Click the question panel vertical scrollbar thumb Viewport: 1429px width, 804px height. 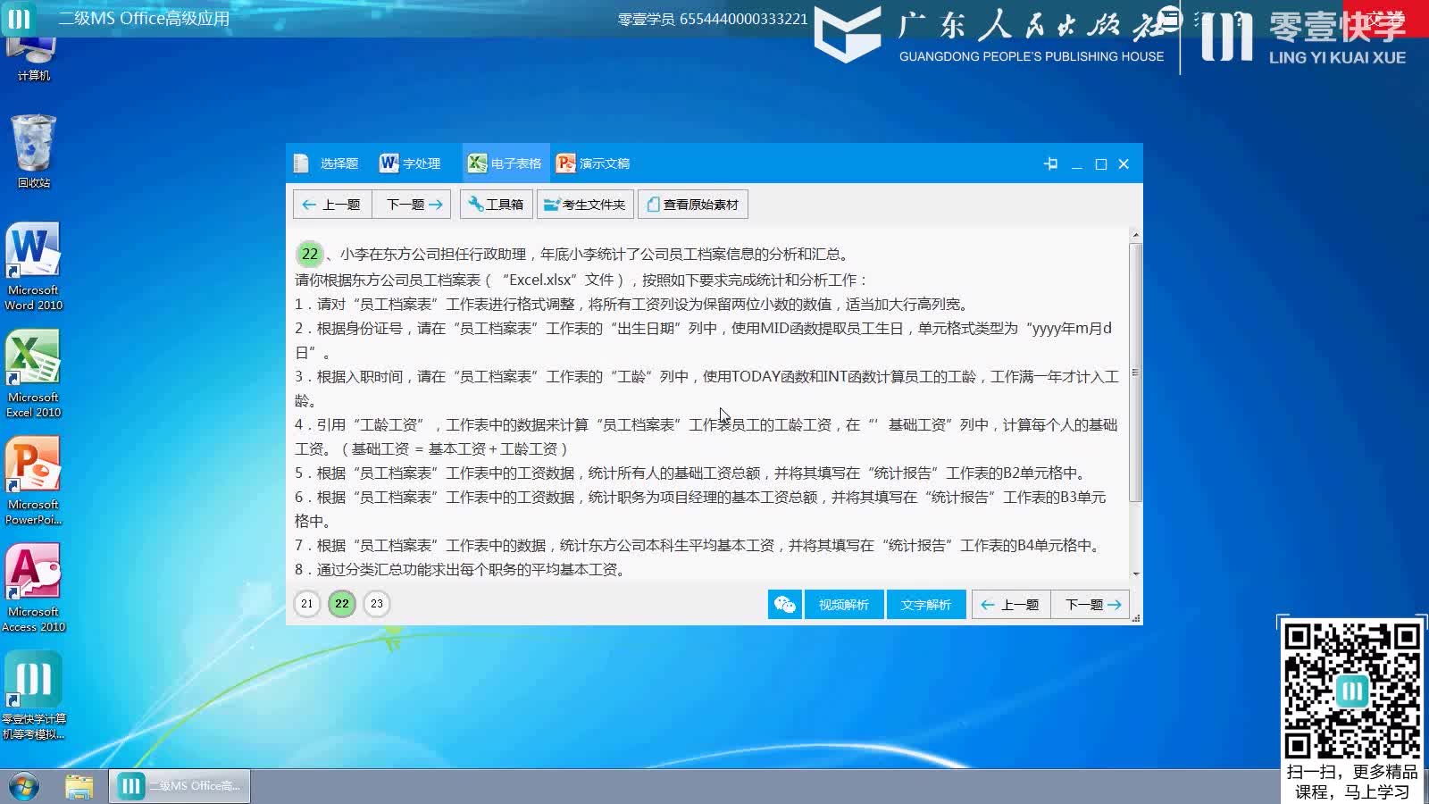pyautogui.click(x=1136, y=372)
